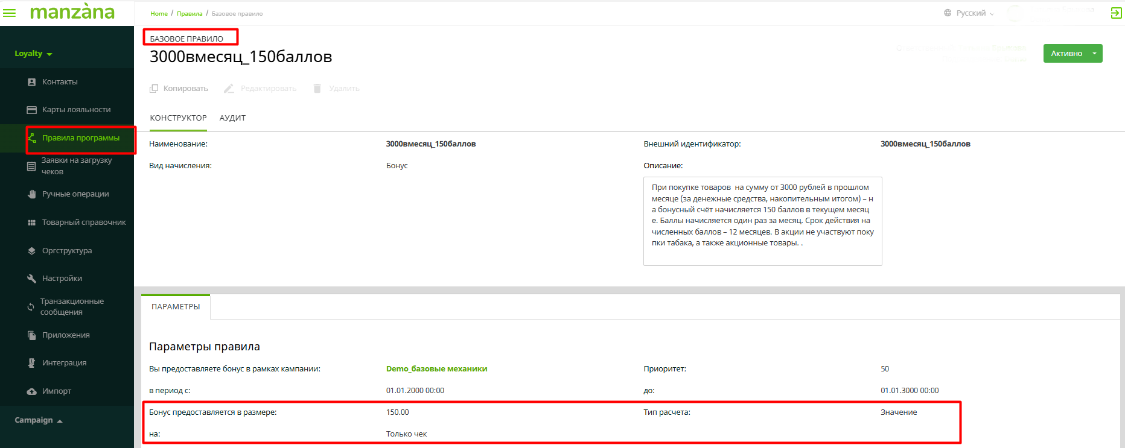Open Товарный справочник grid icon
The image size is (1125, 448).
32,222
